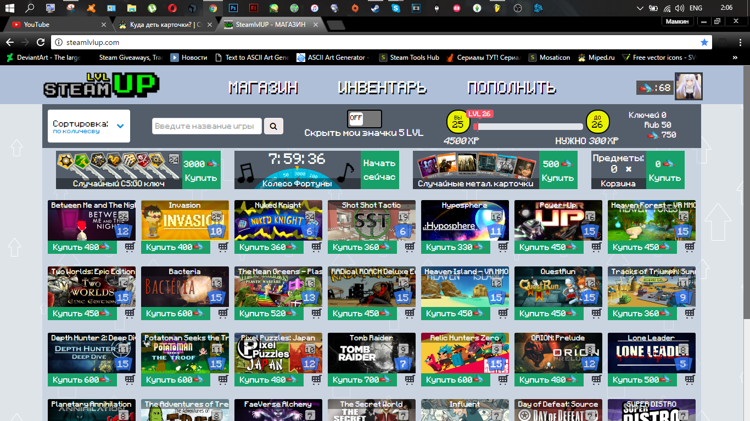Screen dimensions: 750x421
Task: Open the Miped.ru bookmark
Action: point(596,58)
